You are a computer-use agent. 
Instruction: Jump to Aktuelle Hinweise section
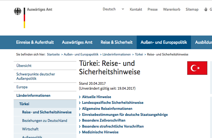(x=97, y=97)
